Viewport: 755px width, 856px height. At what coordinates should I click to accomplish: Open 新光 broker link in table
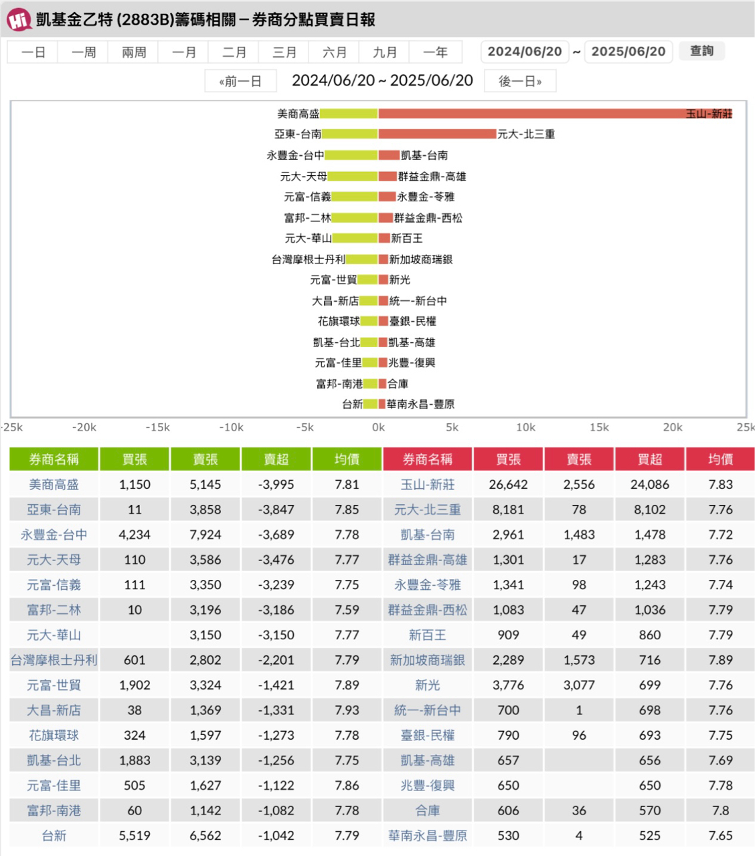(x=427, y=685)
